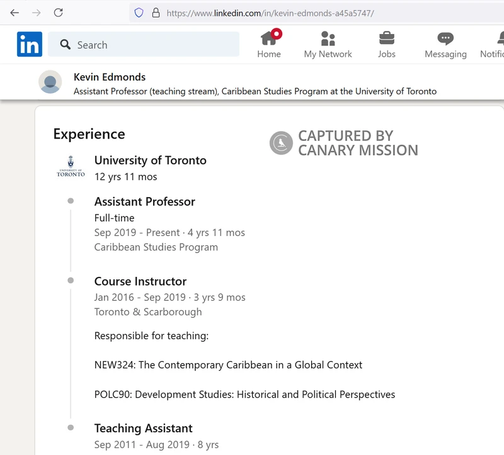Image resolution: width=504 pixels, height=455 pixels.
Task: Open the Messaging tab
Action: coord(445,45)
